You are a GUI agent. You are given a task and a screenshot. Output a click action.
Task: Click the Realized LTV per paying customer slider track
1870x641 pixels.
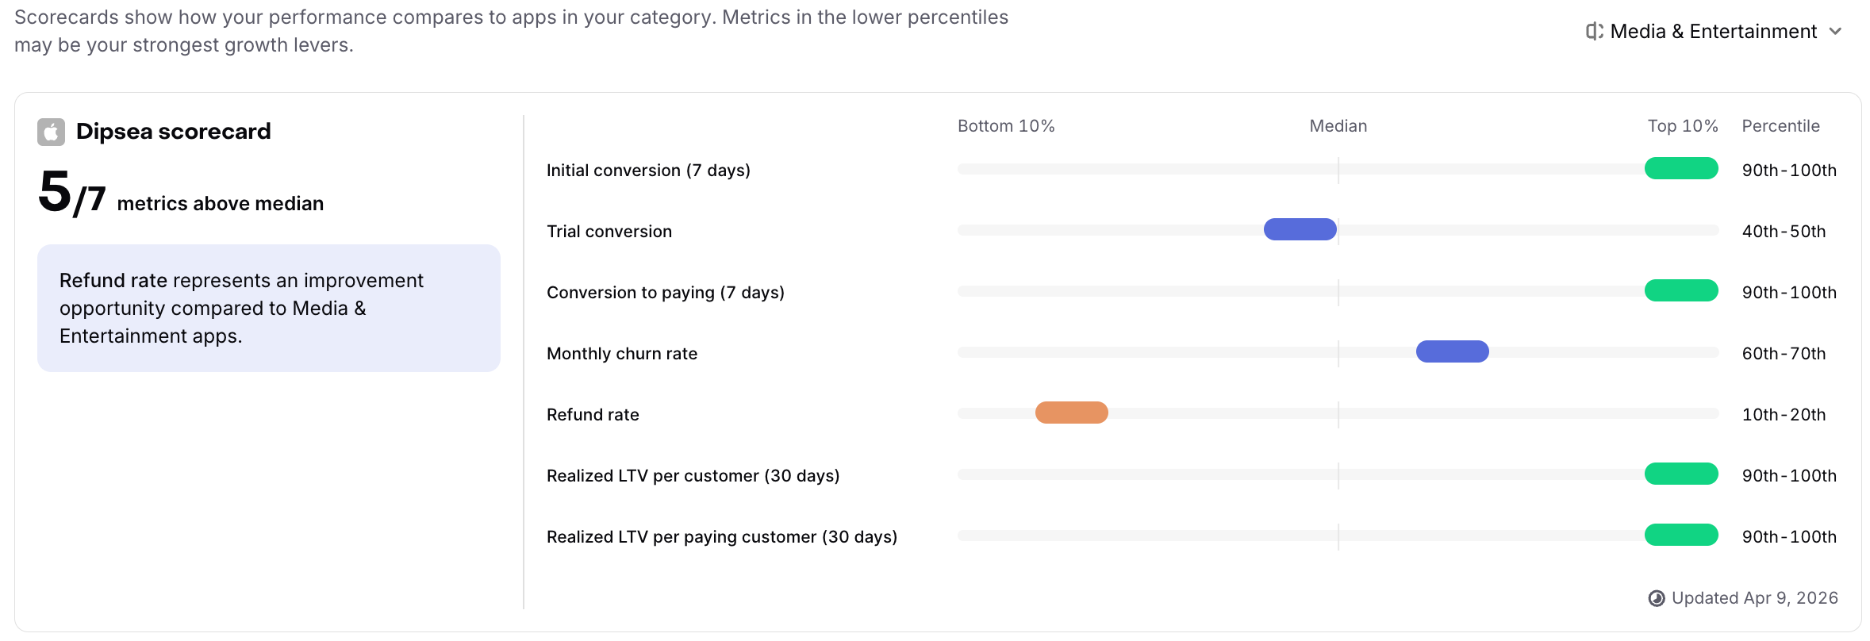pos(1341,535)
